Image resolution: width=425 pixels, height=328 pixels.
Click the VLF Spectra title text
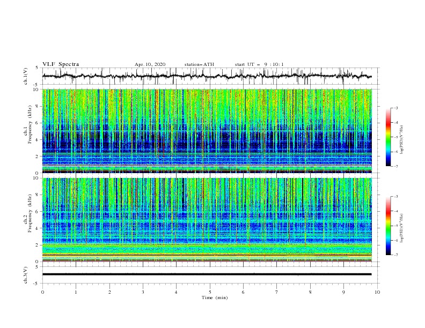(61, 64)
